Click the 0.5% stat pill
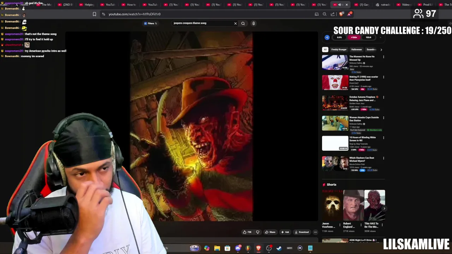The width and height of the screenshot is (452, 254). pyautogui.click(x=339, y=37)
